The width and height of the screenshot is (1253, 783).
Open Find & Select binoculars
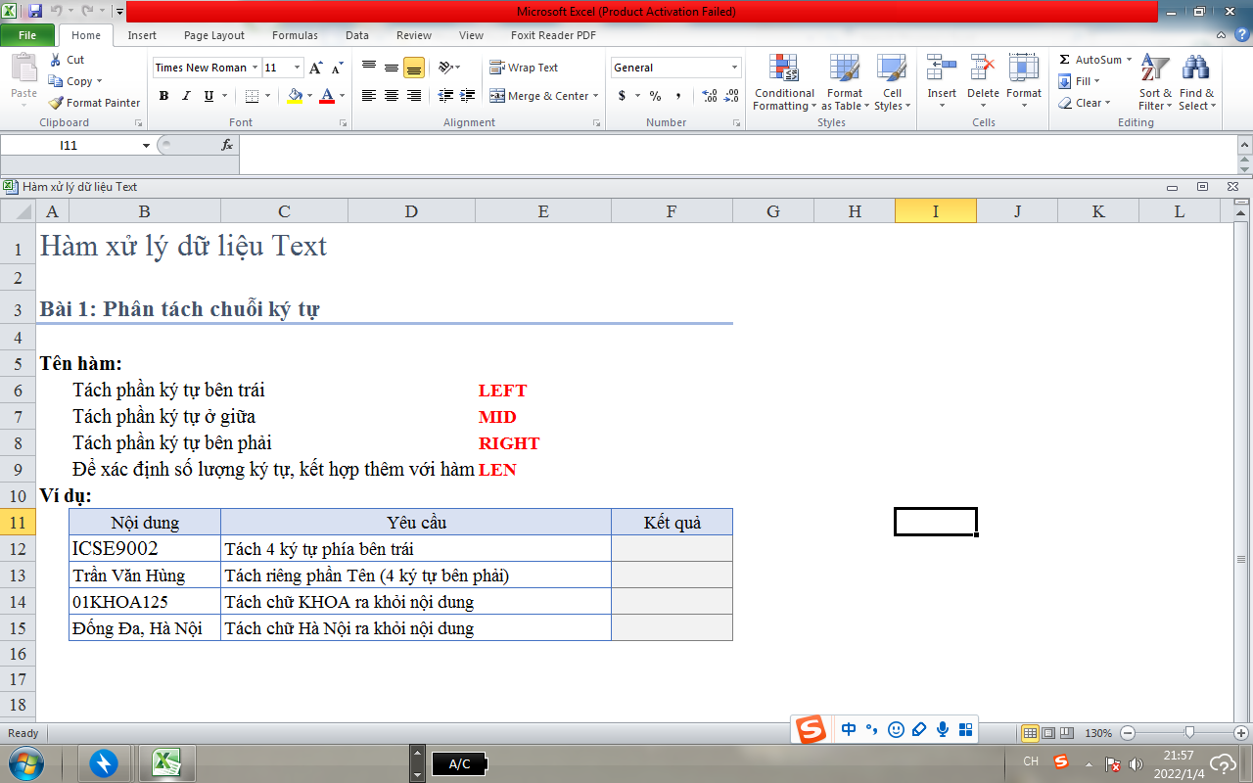coord(1196,82)
